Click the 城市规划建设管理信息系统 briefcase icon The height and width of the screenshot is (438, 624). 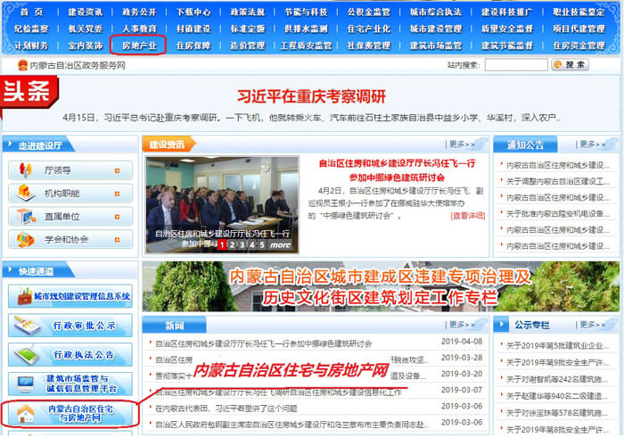click(25, 296)
